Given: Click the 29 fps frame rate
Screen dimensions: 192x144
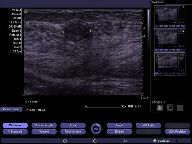Looking at the screenshot, I should tap(17, 51).
